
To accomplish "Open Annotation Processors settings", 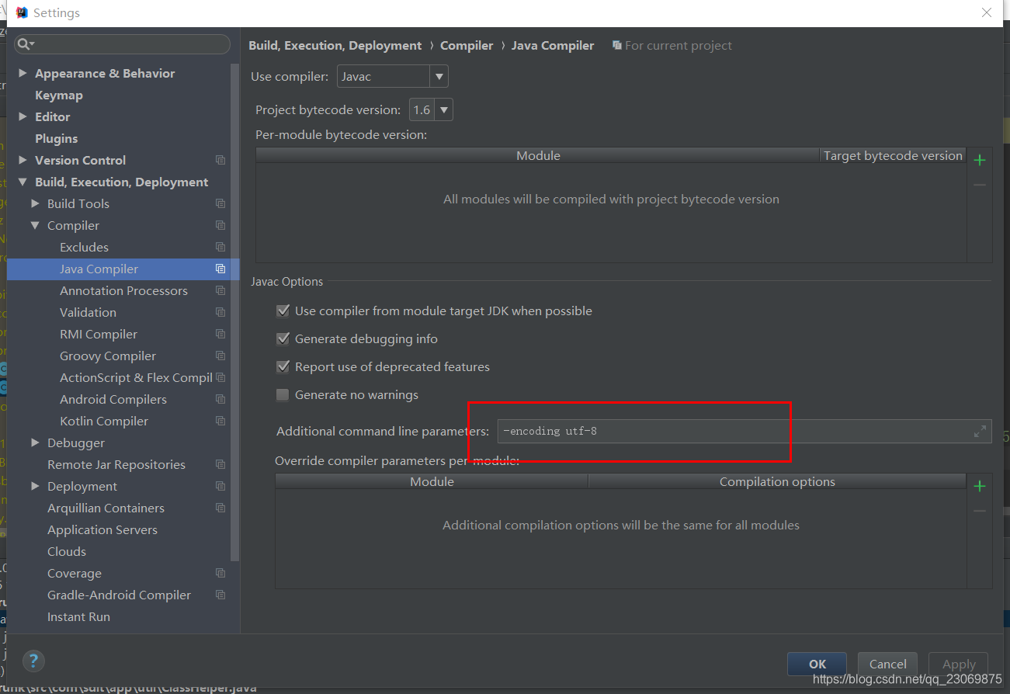I will click(123, 290).
